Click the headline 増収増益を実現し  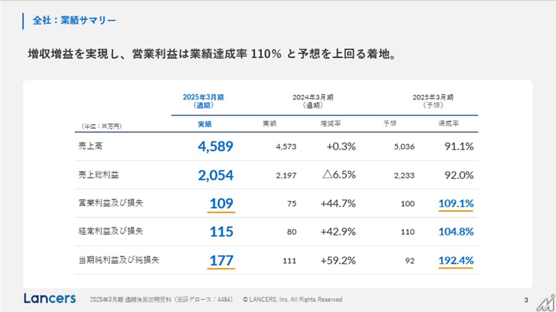[x=74, y=54]
